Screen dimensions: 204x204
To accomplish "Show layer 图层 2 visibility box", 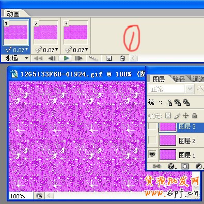I will [152, 140].
